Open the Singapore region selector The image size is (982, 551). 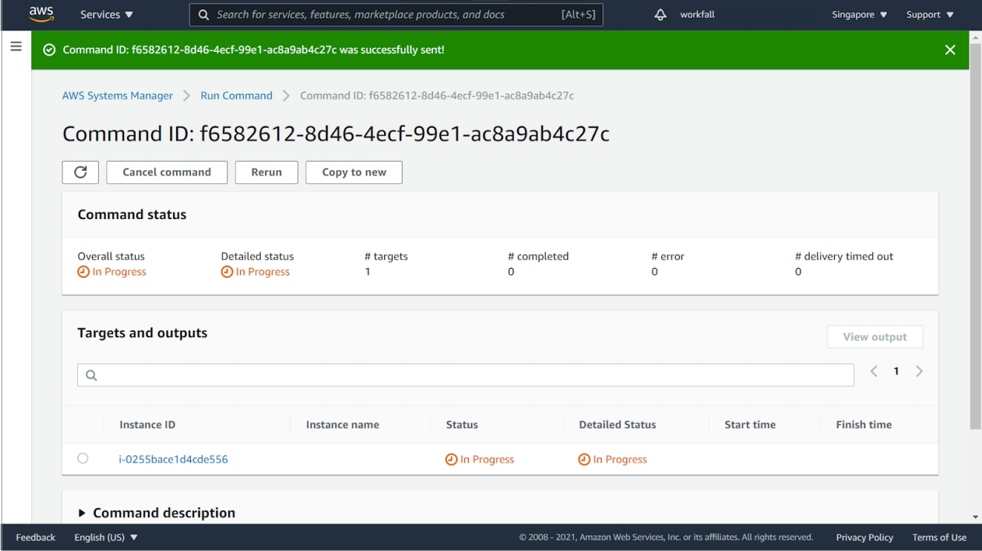[x=859, y=15]
